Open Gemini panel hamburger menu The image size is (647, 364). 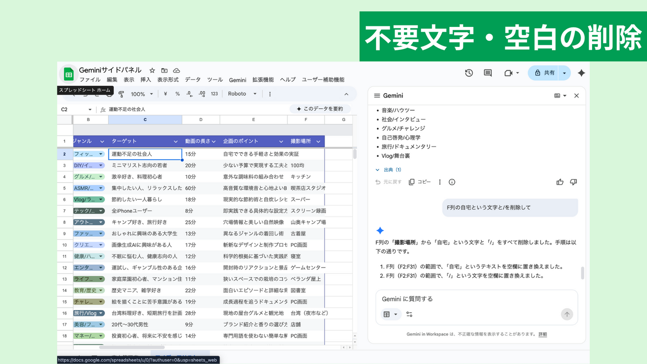click(377, 96)
